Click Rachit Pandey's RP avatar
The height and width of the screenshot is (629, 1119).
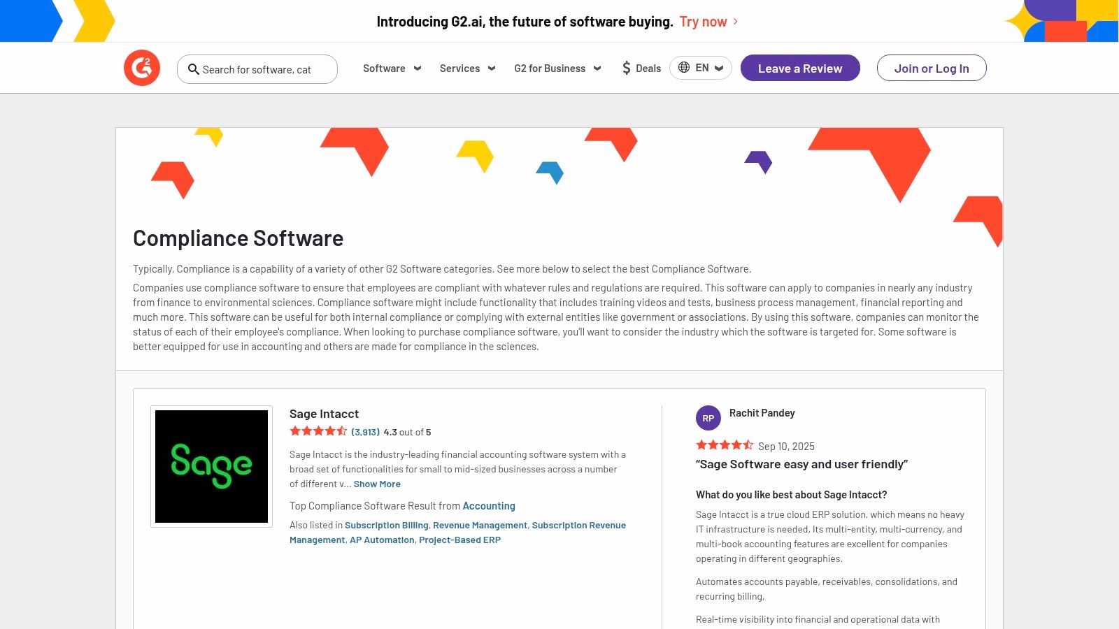click(708, 418)
